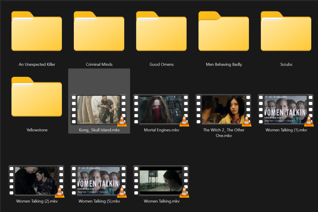Screen dimensions: 318x212
Task: Click the VLC cone on Women Talking (2)
Action: pyautogui.click(x=60, y=192)
